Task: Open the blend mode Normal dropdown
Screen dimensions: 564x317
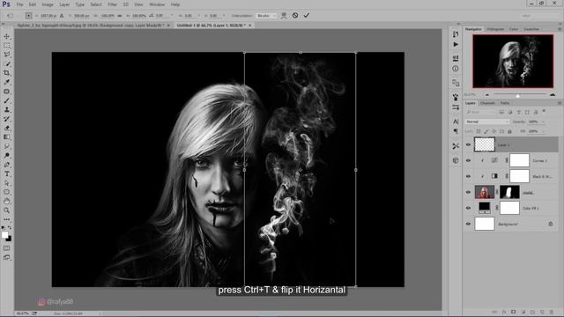Action: (487, 122)
